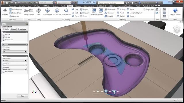This screenshot has height=103, width=184.
Task: Select the Thread milling operation
Action: point(84,9)
